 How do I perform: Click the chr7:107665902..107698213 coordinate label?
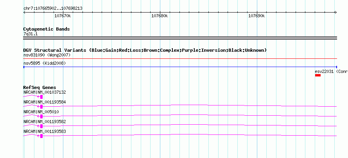coord(53,9)
